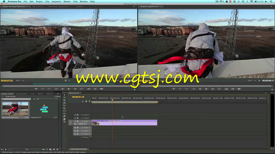
Task: Open the Sequence menu
Action: pyautogui.click(x=56, y=1)
